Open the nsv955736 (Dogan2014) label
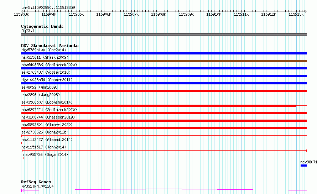The width and height of the screenshot is (317, 194). pos(46,154)
